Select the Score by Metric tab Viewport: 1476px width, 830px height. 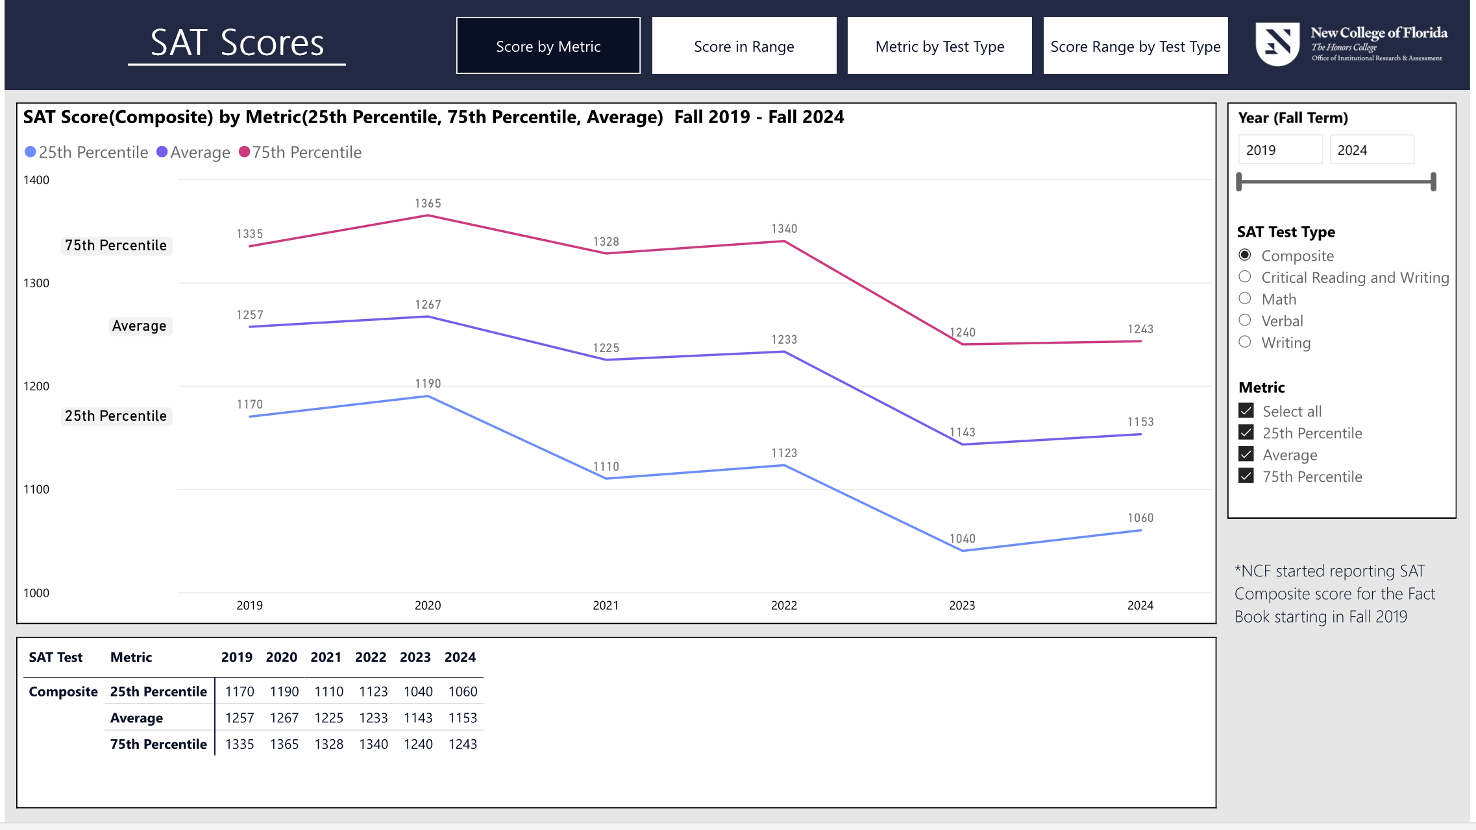pos(548,45)
